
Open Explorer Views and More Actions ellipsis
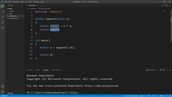click(22, 5)
